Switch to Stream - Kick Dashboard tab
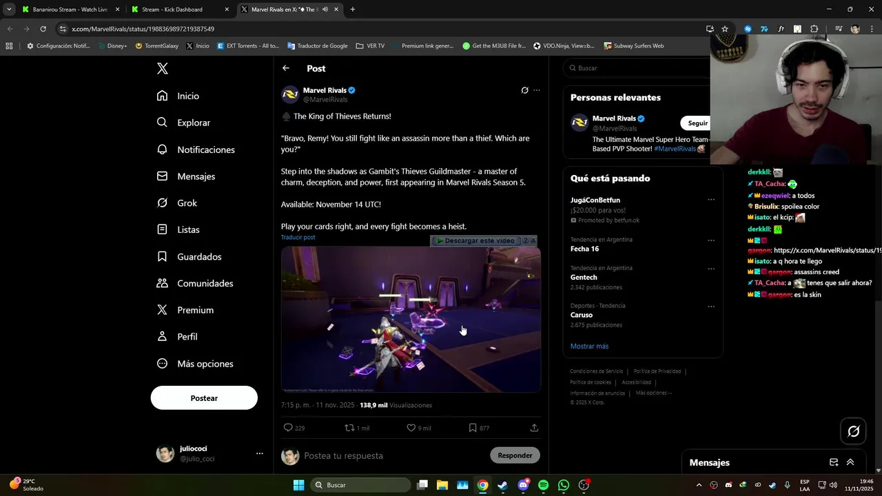 tap(179, 10)
